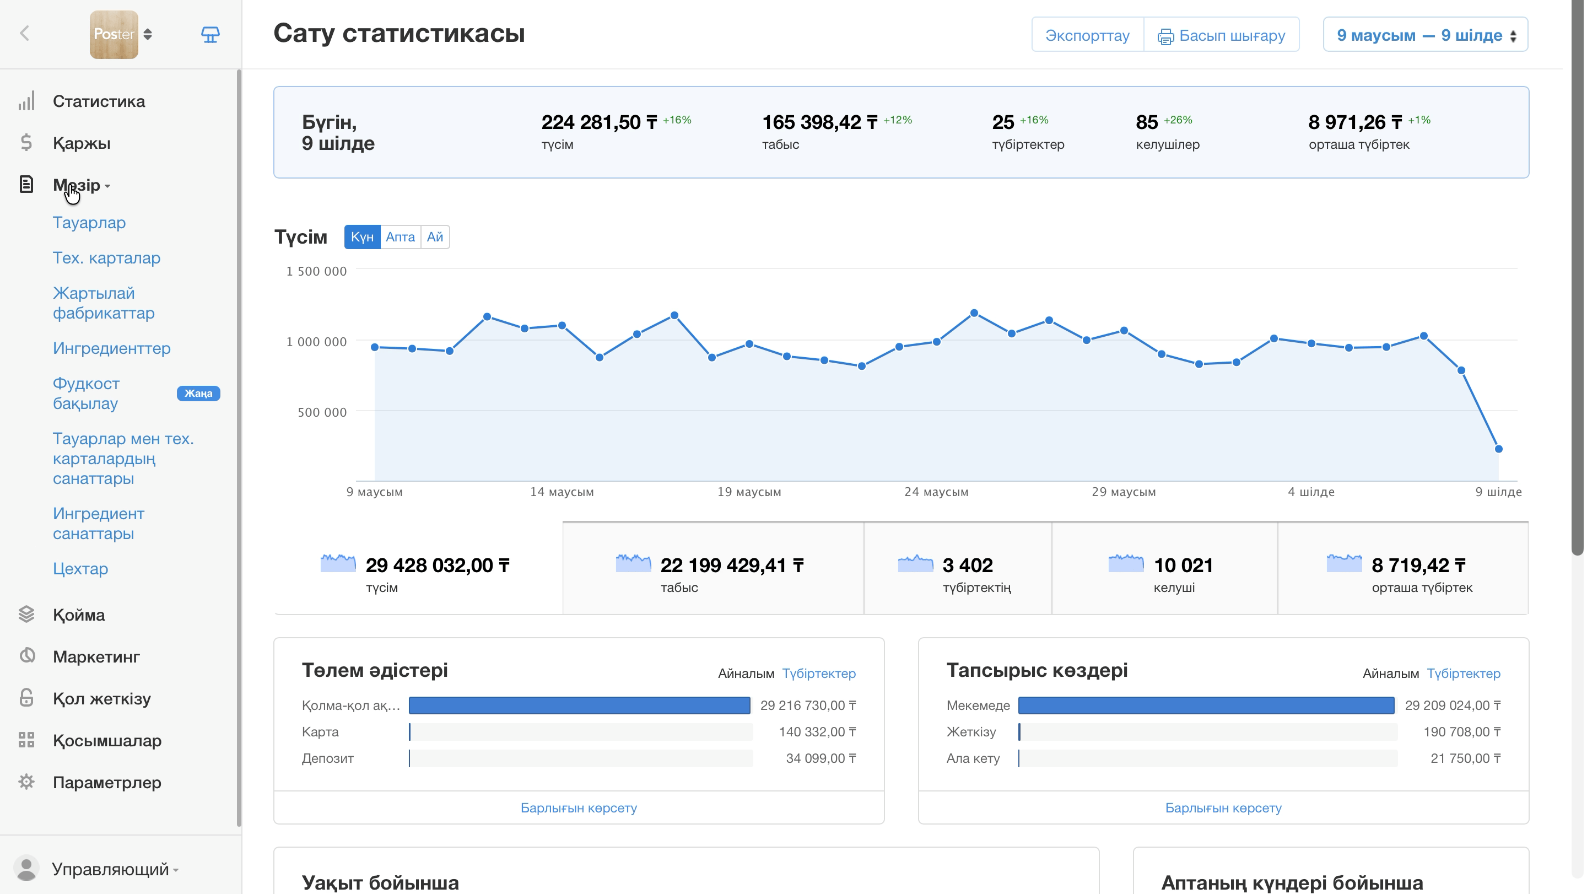Viewport: 1587px width, 894px height.
Task: Click the Карта payment progress bar
Action: point(581,732)
